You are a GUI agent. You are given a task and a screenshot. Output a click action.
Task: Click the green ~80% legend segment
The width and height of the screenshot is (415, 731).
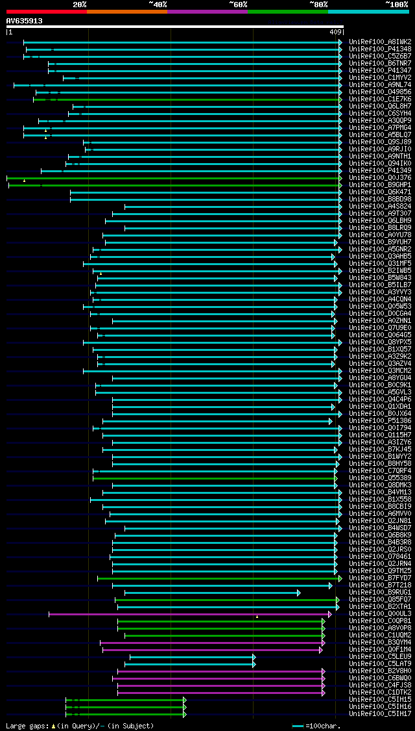(288, 11)
